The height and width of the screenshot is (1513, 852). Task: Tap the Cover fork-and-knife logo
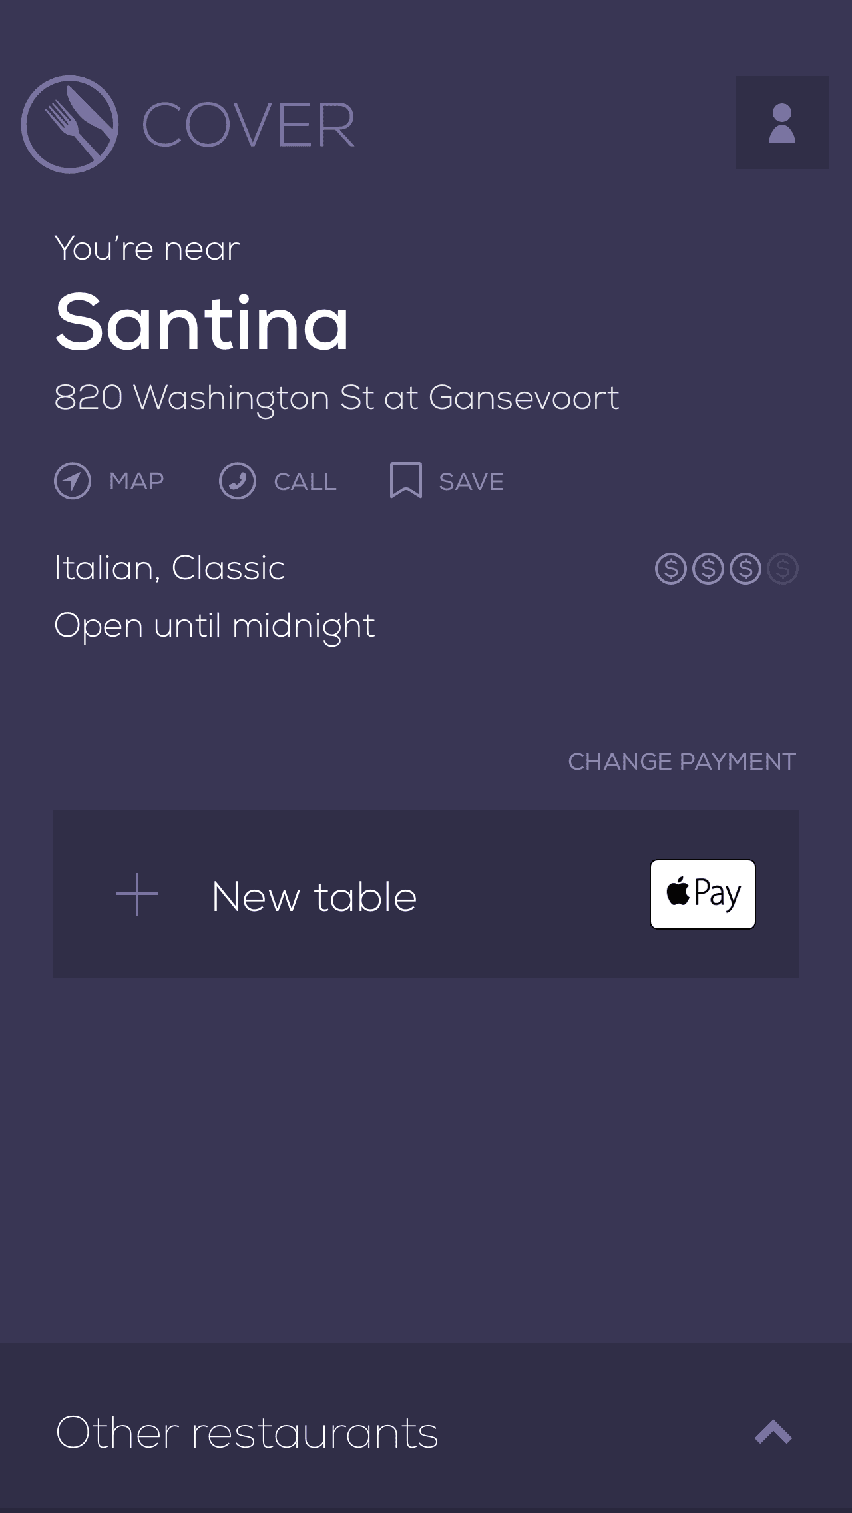point(70,125)
